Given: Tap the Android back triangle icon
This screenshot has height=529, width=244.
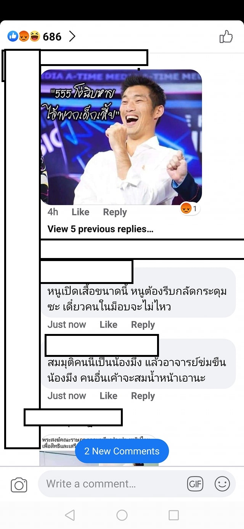Looking at the screenshot, I should [70, 515].
